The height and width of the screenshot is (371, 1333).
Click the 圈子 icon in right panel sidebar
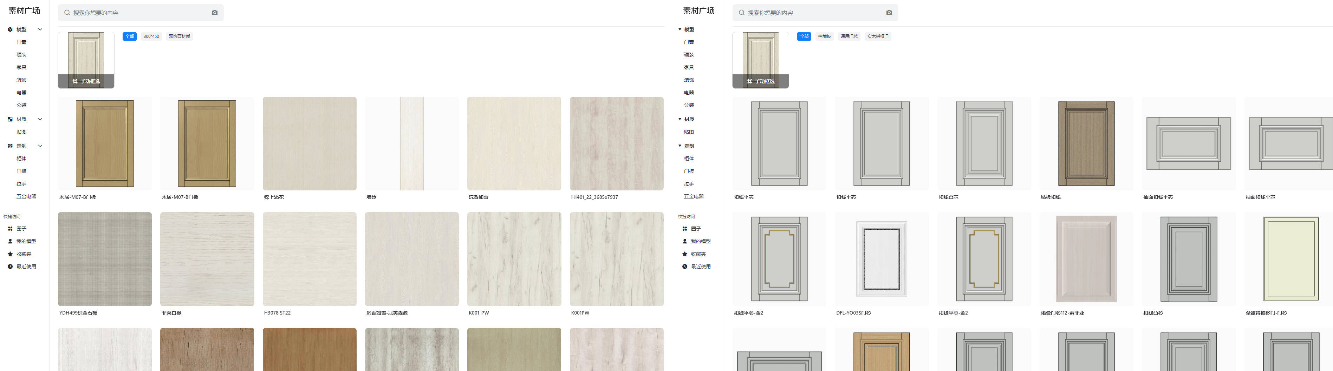(685, 228)
